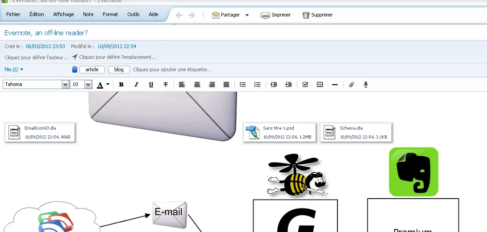Insert a horizontal rule
The width and height of the screenshot is (487, 232).
[335, 85]
